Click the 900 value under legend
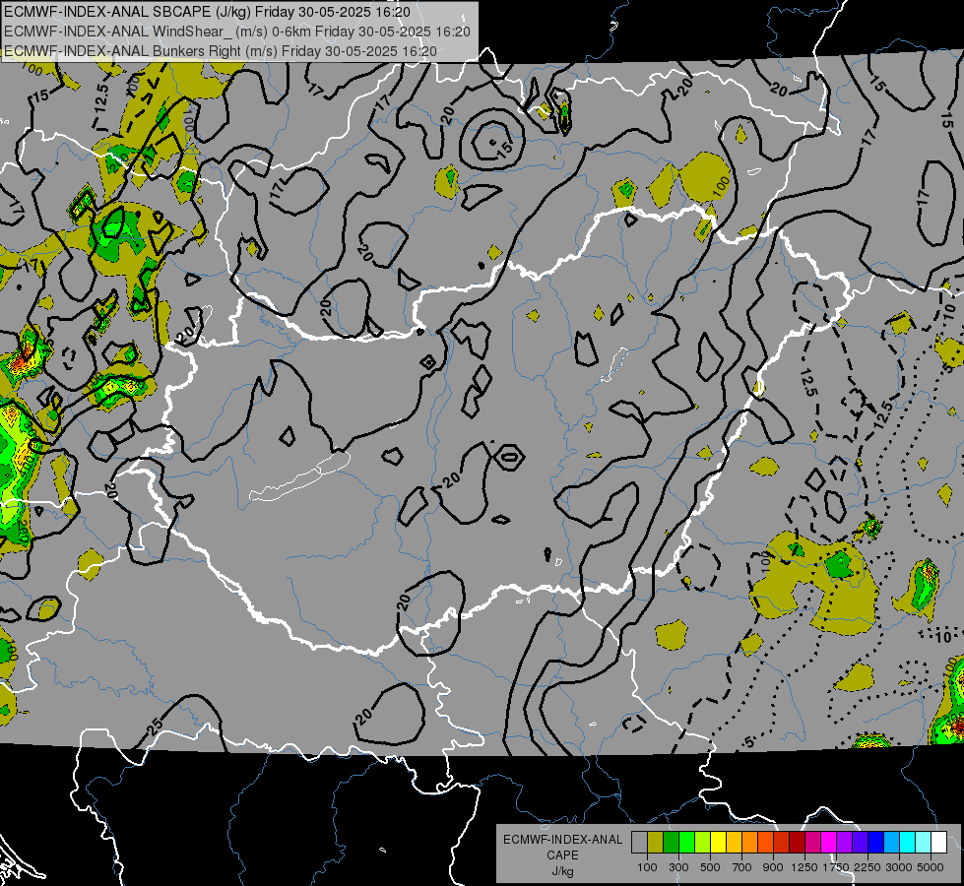The height and width of the screenshot is (886, 964). (773, 867)
